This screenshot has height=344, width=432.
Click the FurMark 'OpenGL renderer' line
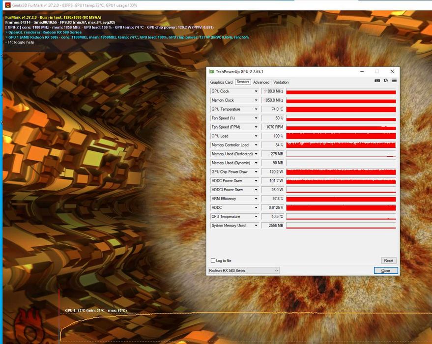pyautogui.click(x=44, y=32)
